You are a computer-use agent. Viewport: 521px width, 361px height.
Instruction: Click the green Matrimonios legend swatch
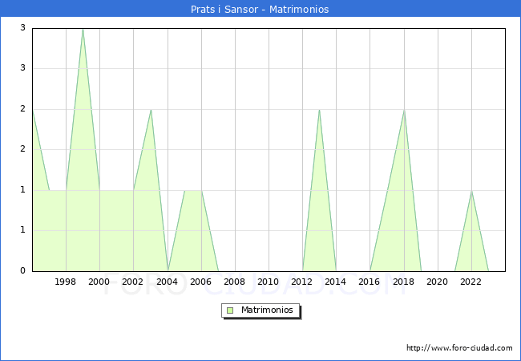[230, 310]
